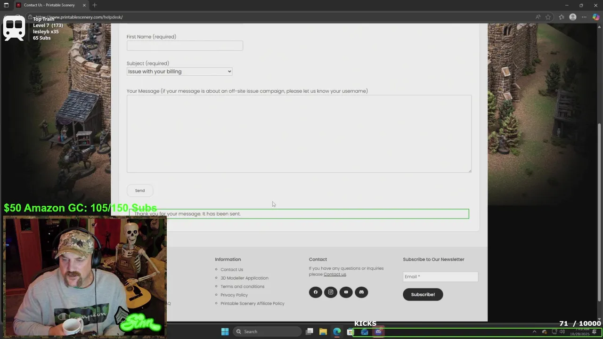This screenshot has height=339, width=603.
Task: Open the Microsoft Store taskbar icon
Action: 350,331
